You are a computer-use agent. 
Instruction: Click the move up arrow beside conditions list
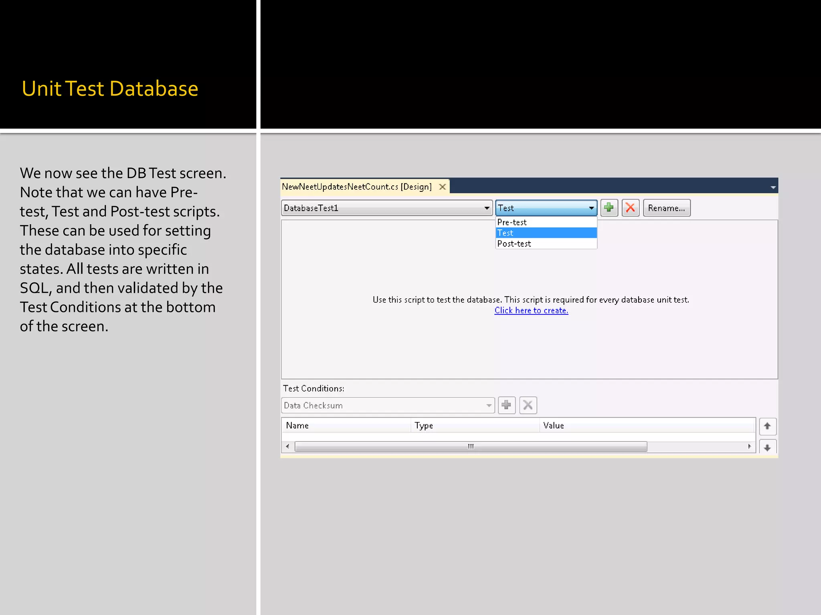click(767, 426)
